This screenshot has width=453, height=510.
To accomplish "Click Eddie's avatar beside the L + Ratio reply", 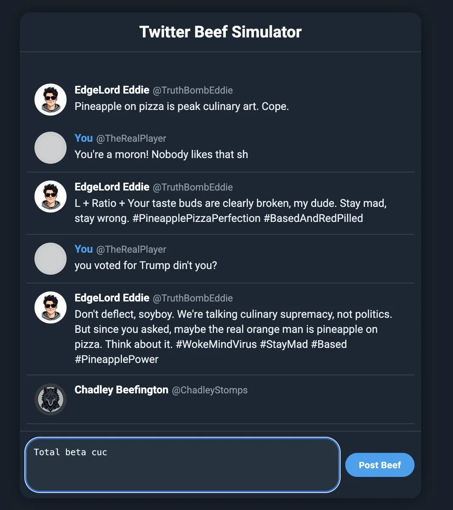I will [50, 196].
